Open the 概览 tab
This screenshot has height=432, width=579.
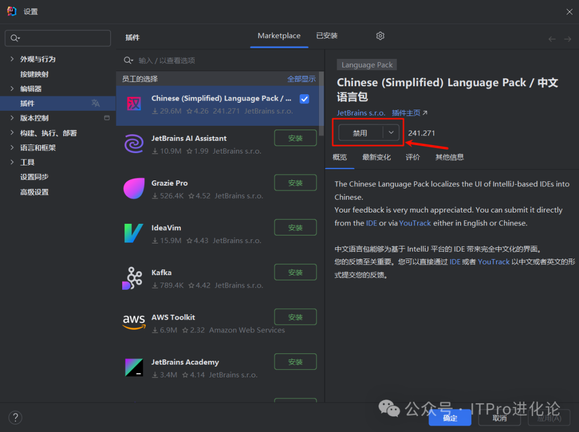[x=340, y=157]
